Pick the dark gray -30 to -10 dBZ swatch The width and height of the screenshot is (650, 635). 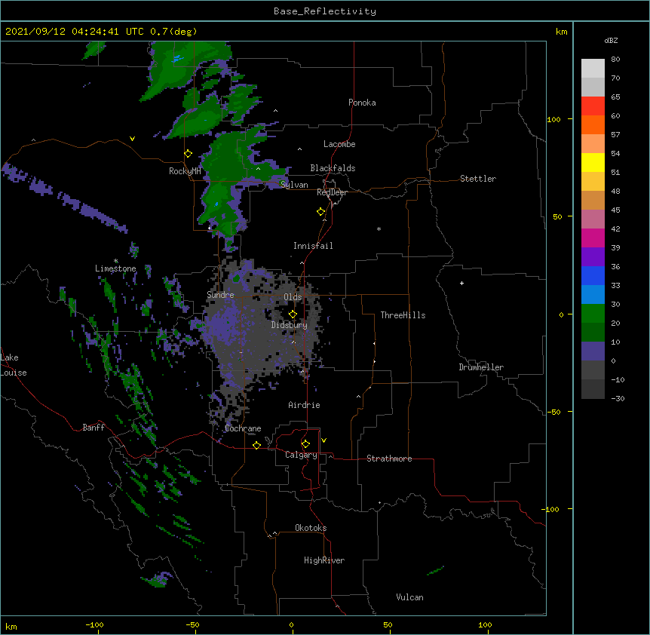coord(593,389)
